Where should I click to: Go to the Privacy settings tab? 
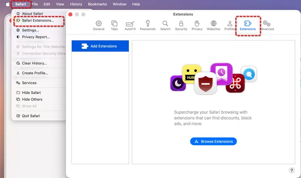tap(197, 25)
